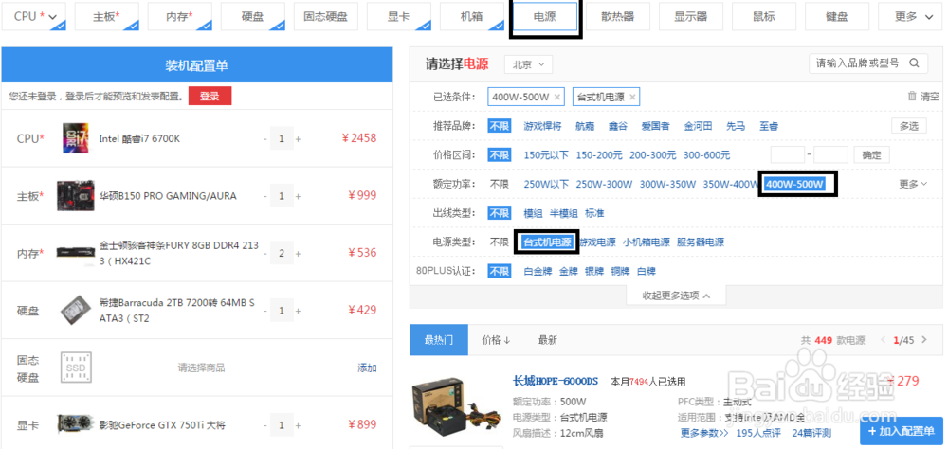Select rated power 300W-350W
The height and width of the screenshot is (449, 948).
666,185
